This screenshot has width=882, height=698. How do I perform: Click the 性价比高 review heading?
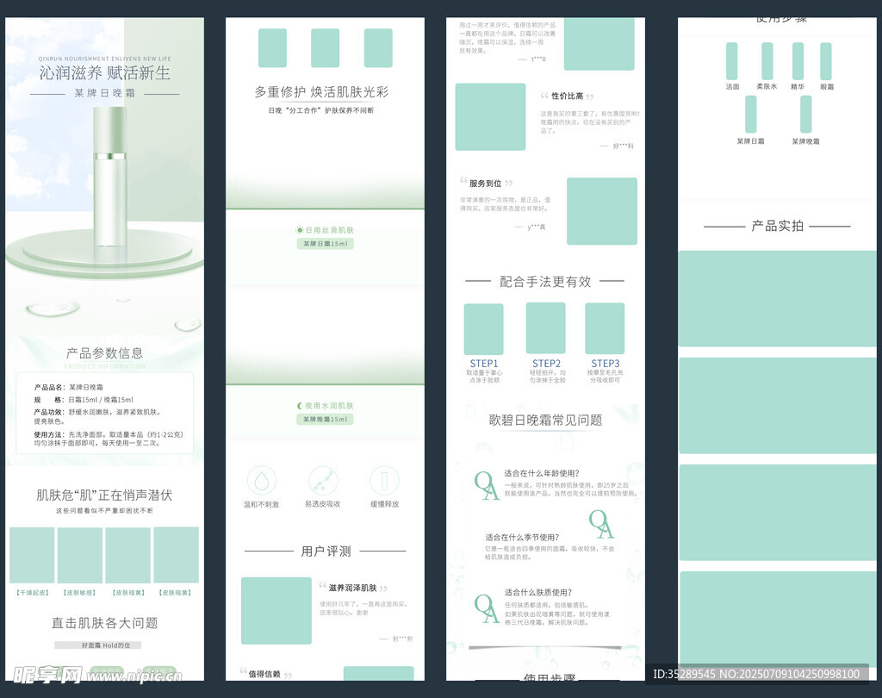tap(567, 97)
